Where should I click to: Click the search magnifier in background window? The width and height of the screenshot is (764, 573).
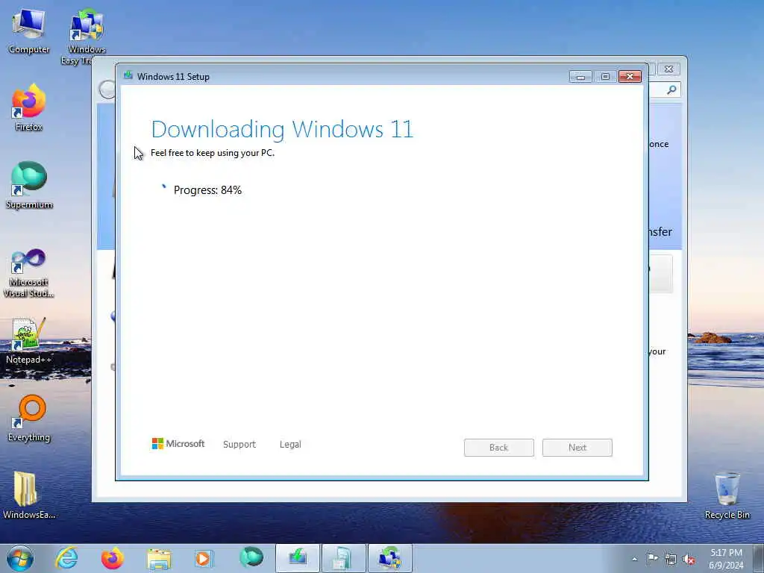coord(671,90)
